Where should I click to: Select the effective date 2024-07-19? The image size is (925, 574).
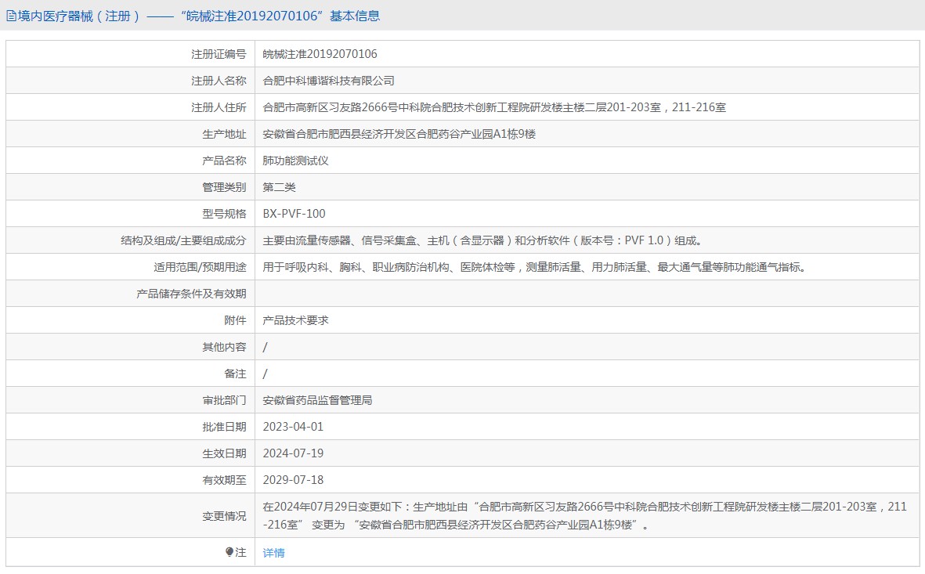tap(293, 453)
